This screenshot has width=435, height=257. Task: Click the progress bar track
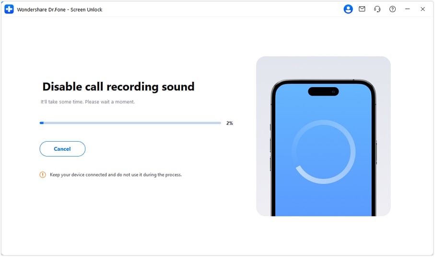130,123
